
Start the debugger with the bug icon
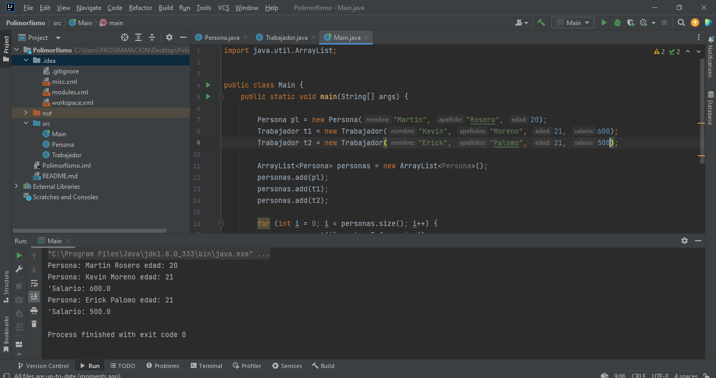tap(617, 23)
